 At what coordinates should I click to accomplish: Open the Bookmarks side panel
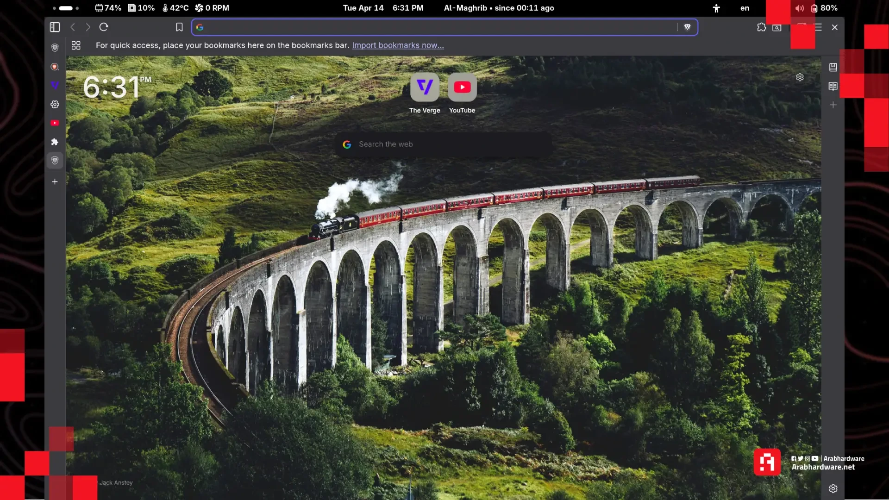click(x=833, y=67)
